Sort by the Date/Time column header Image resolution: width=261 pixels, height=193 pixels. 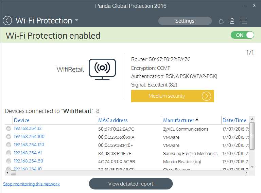[x=234, y=120]
